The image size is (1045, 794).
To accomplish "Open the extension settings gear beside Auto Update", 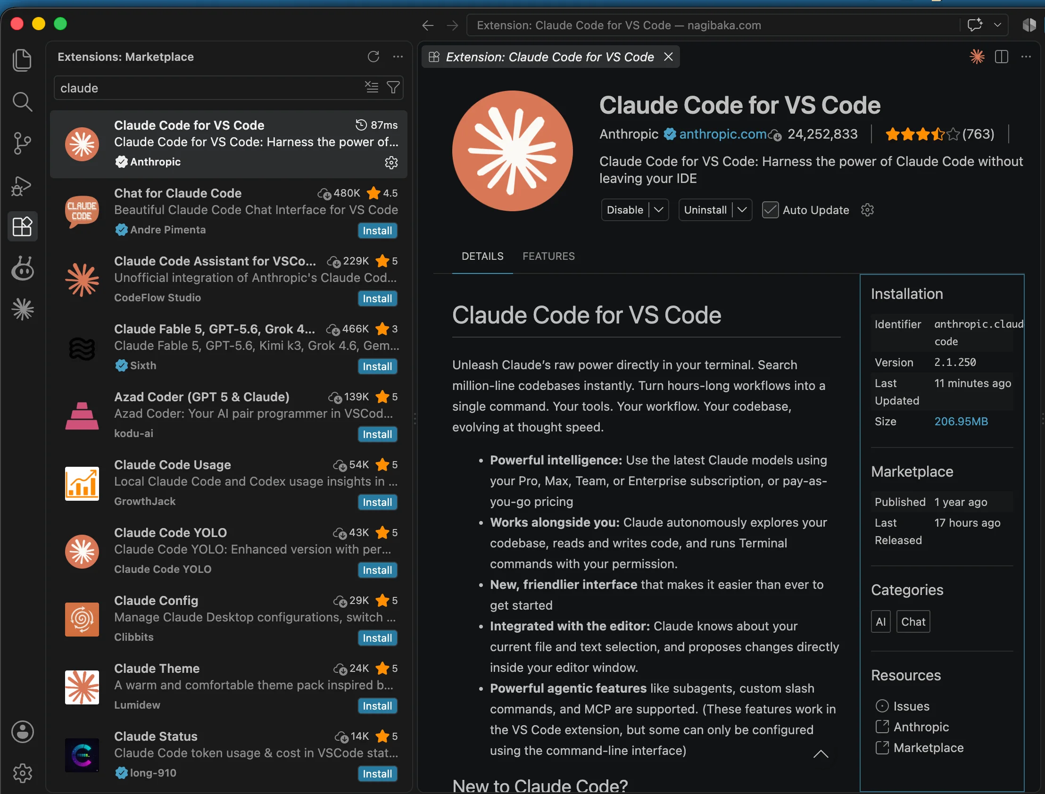I will click(867, 210).
